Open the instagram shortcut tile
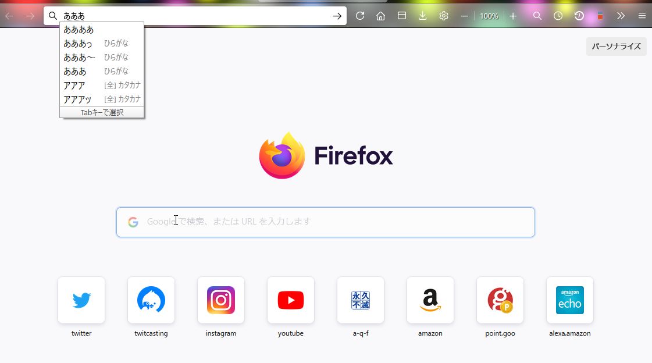This screenshot has width=652, height=363. tap(221, 300)
